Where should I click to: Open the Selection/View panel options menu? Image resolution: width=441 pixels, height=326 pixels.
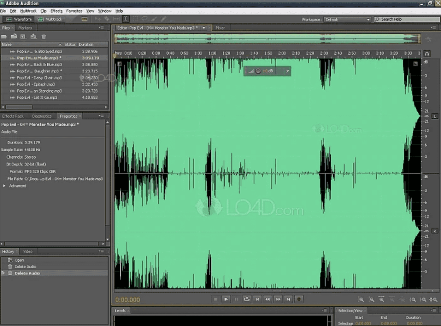tap(433, 311)
